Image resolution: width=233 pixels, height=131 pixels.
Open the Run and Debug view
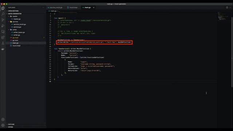(x=3, y=26)
